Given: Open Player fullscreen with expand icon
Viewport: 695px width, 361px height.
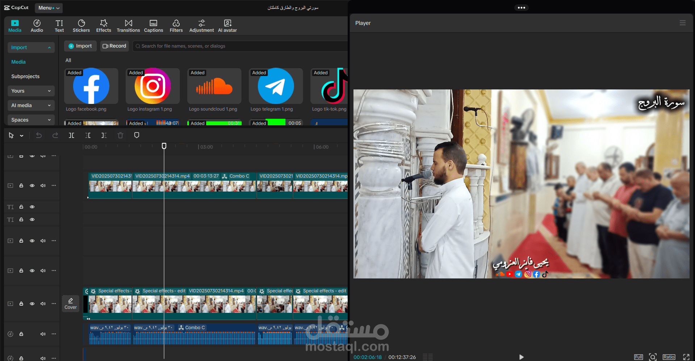Looking at the screenshot, I should pos(686,357).
